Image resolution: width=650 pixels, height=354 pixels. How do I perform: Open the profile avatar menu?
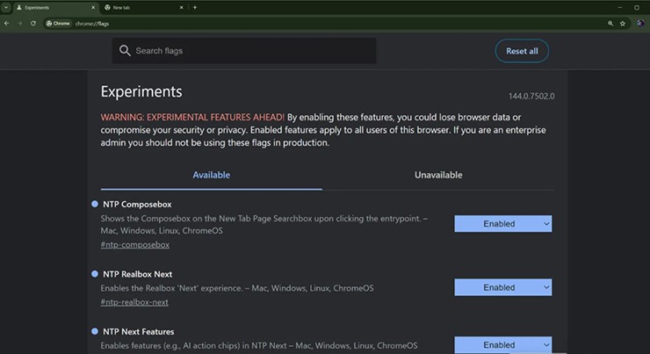(640, 24)
